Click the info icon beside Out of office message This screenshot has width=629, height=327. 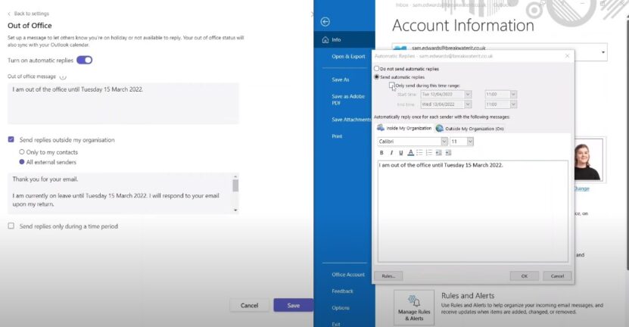tap(63, 76)
